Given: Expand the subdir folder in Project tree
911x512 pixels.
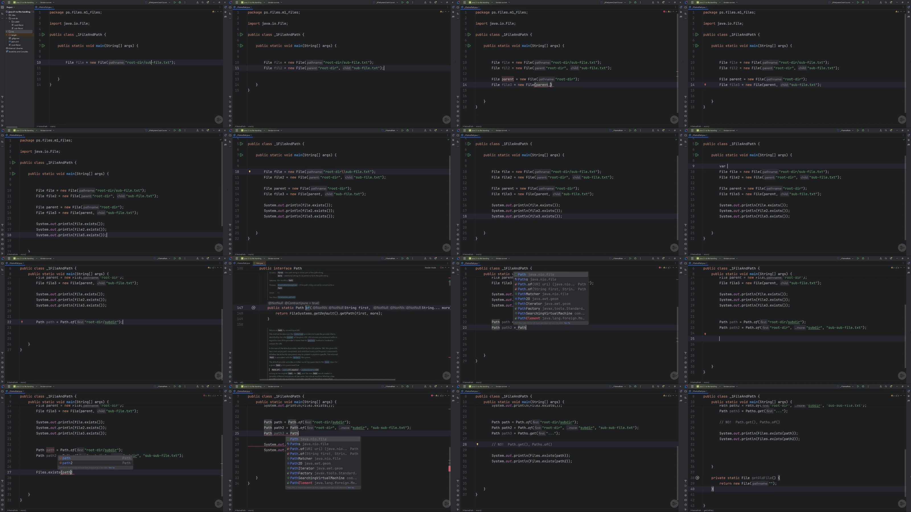Looking at the screenshot, I should pyautogui.click(x=10, y=22).
